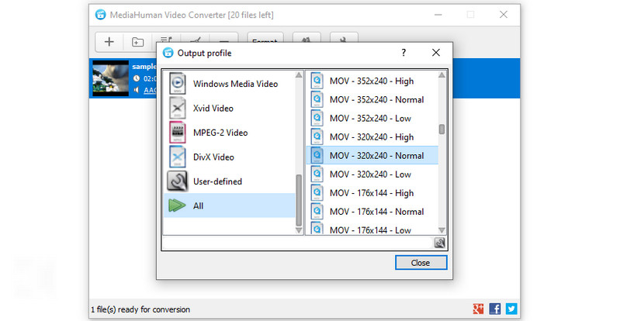Click icon of MOV 320x240 Normal
This screenshot has height=321, width=620.
(317, 155)
